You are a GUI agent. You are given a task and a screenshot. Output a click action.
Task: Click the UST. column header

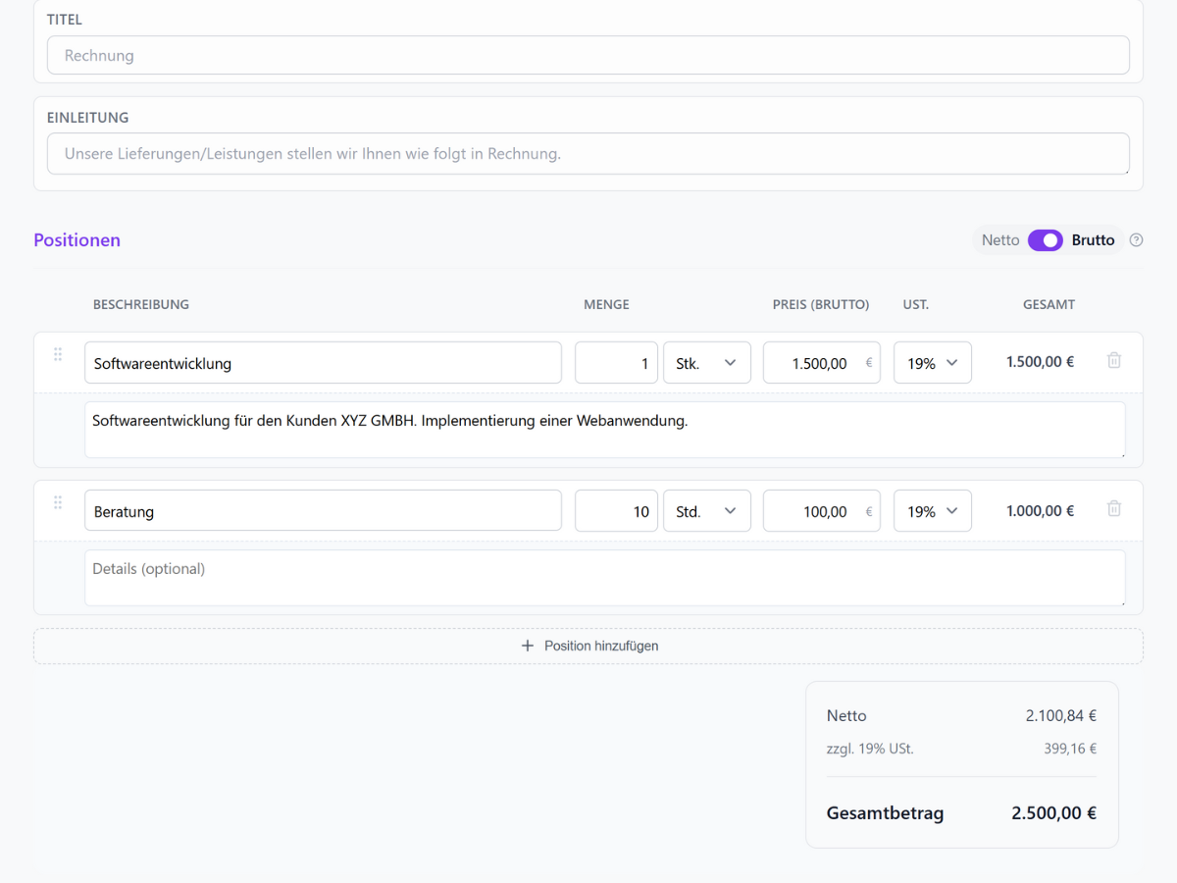click(x=916, y=304)
